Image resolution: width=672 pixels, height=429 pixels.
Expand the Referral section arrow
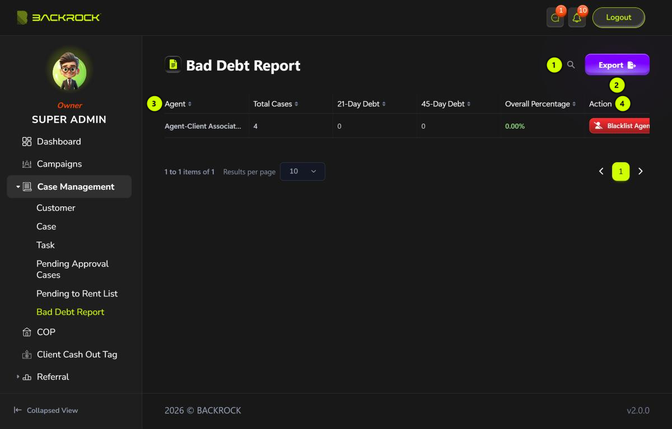(18, 377)
